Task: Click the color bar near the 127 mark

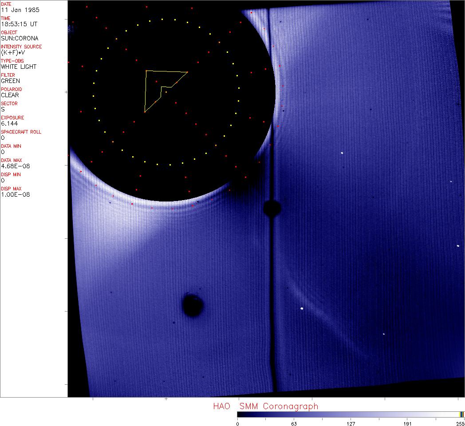Action: [x=351, y=414]
